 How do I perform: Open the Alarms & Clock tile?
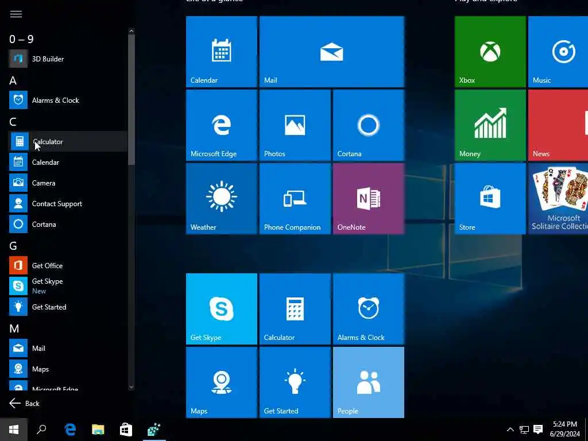[x=369, y=308]
